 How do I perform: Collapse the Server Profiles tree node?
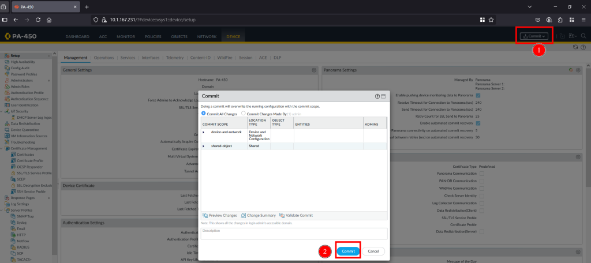coord(2,210)
